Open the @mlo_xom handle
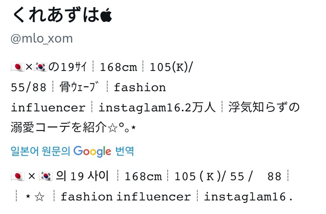Image resolution: width=326 pixels, height=214 pixels. (42, 39)
